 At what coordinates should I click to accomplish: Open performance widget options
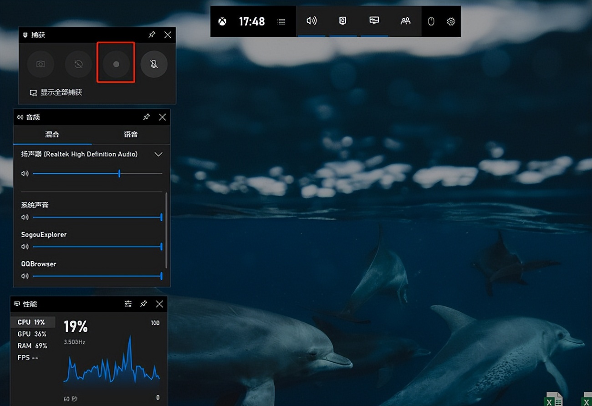[x=128, y=304]
